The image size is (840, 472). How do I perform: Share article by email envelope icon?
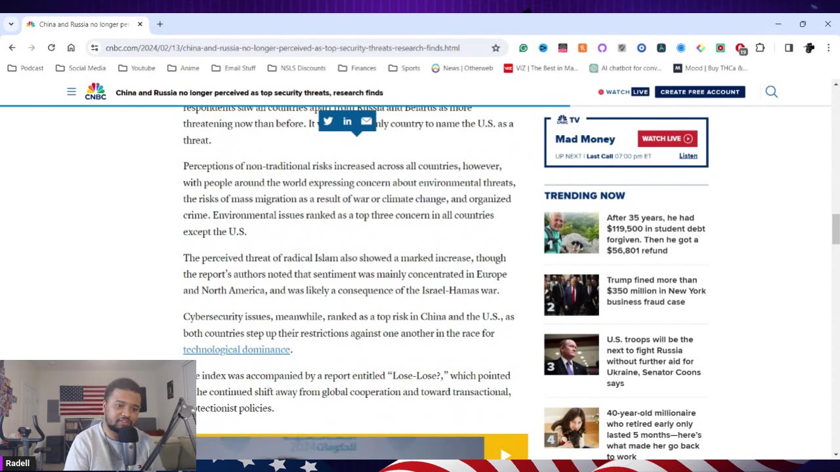point(366,121)
